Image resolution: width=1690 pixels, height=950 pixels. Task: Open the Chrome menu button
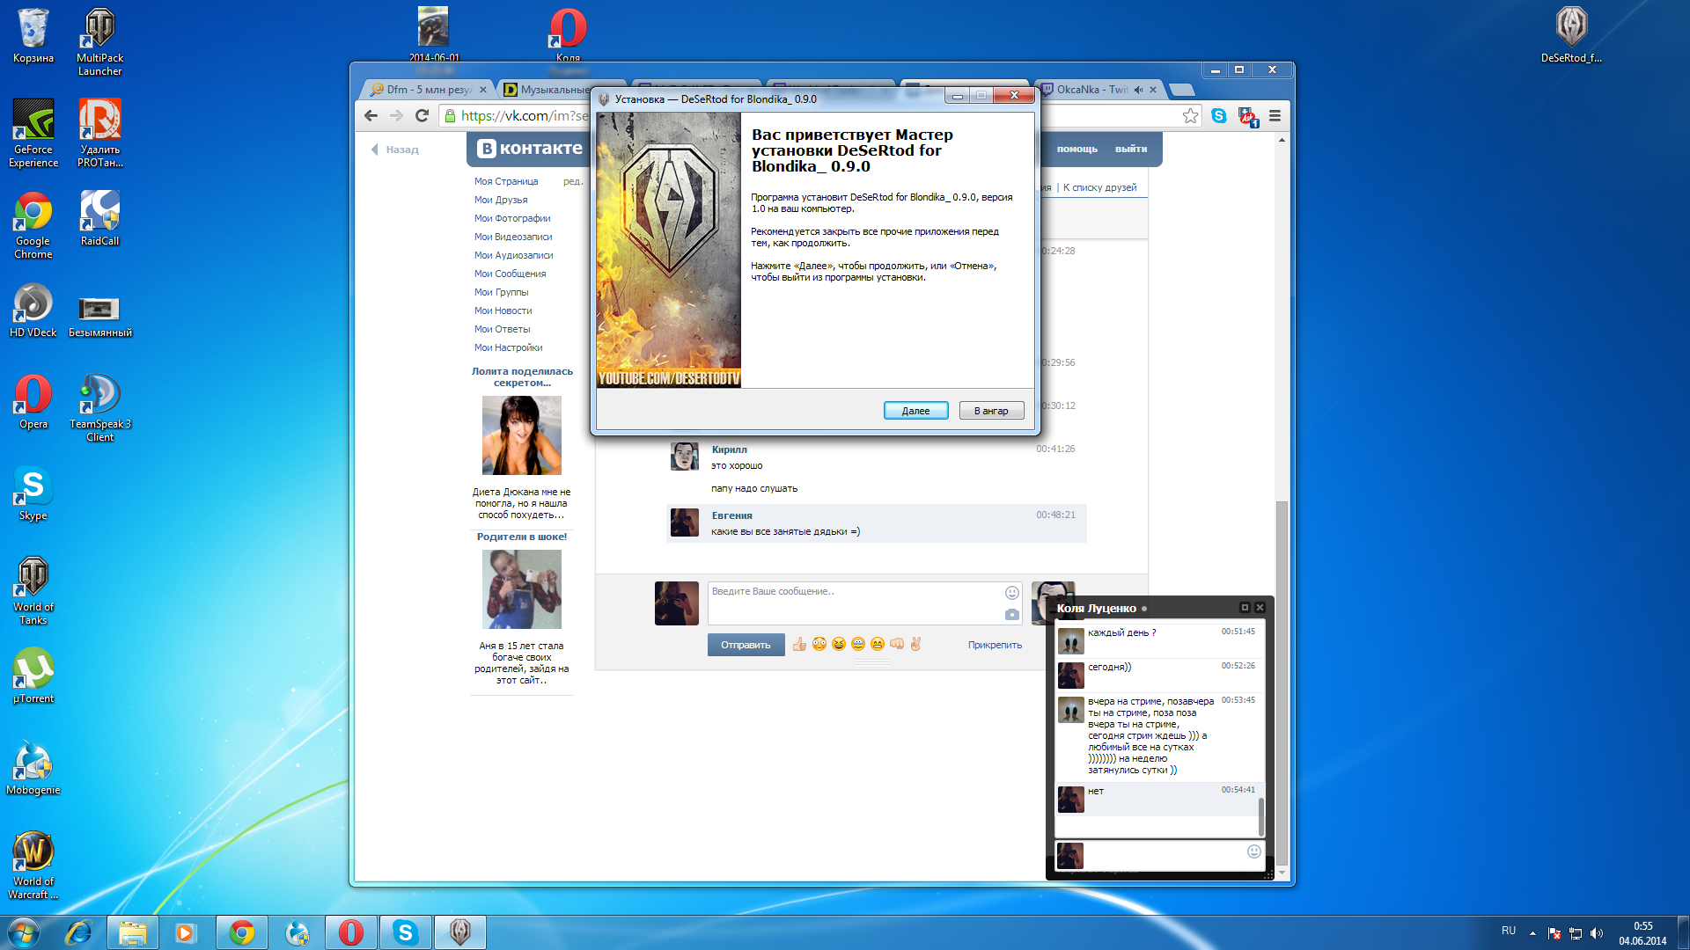click(1275, 116)
